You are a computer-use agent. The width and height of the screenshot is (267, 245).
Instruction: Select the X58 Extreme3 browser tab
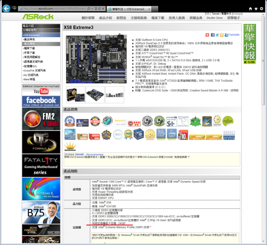(128, 9)
